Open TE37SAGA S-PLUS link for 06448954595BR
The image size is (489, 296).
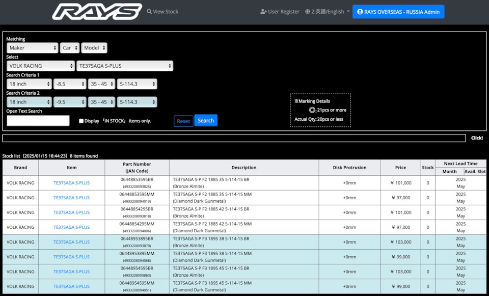[71, 272]
